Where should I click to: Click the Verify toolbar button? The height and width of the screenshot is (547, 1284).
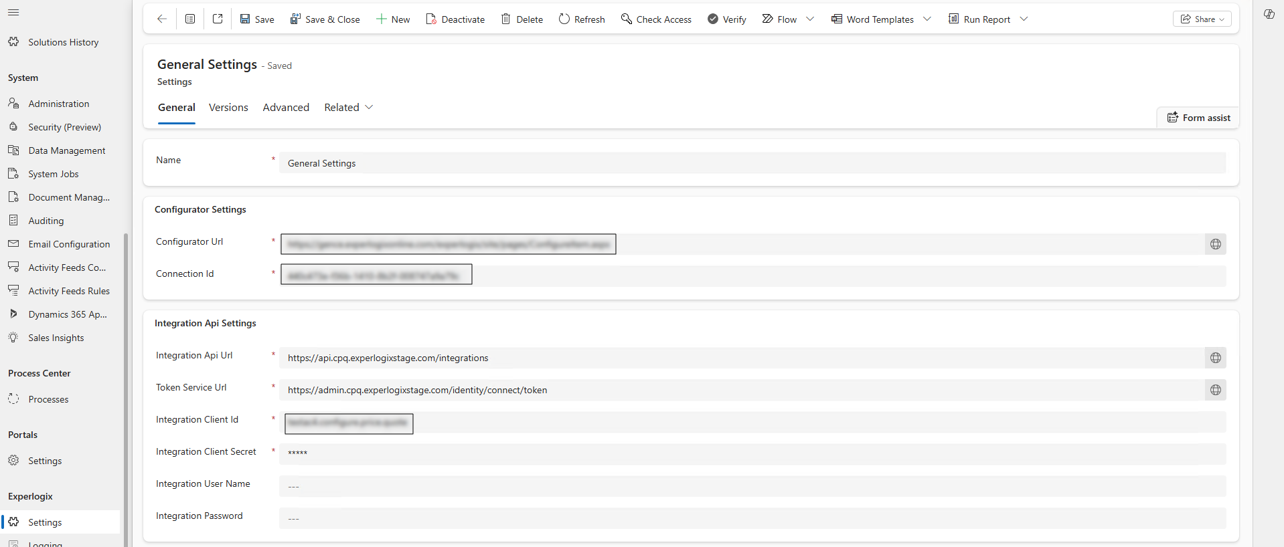coord(727,19)
